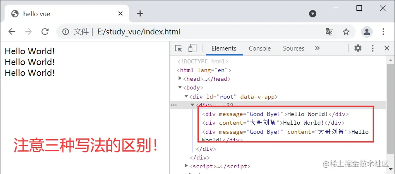The image size is (395, 174).
Task: Click the second Hello World! line on page
Action: 30,62
